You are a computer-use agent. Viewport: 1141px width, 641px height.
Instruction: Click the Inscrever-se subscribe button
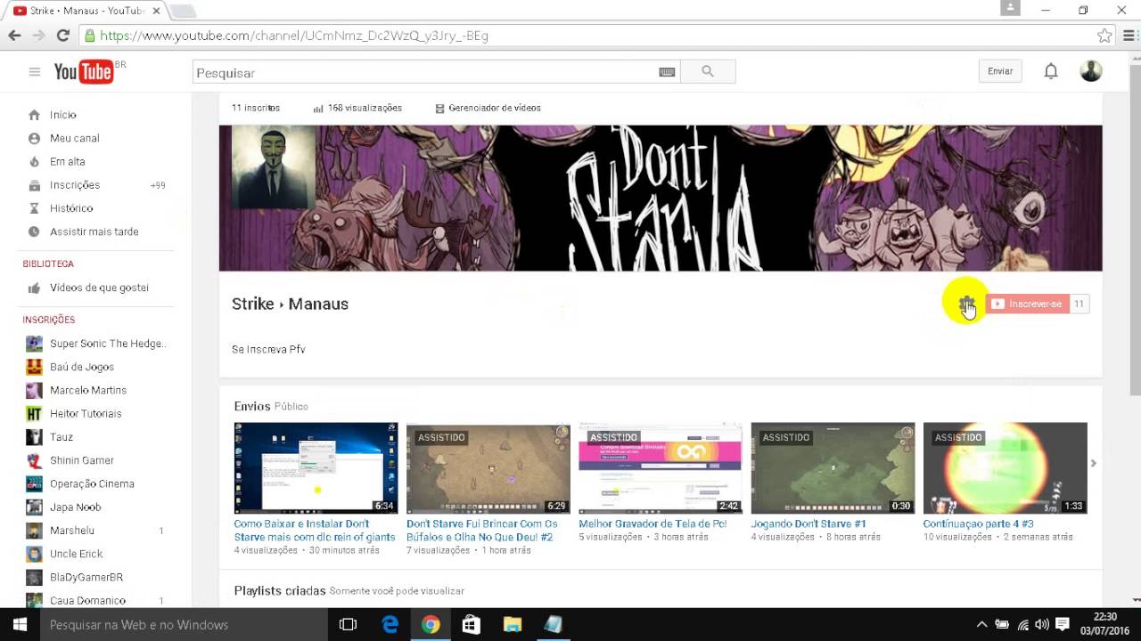point(1027,304)
